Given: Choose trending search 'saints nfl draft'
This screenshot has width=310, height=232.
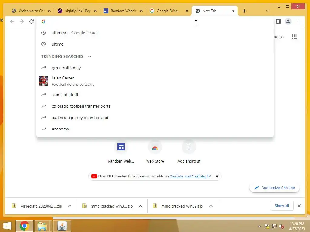Looking at the screenshot, I should [155, 95].
